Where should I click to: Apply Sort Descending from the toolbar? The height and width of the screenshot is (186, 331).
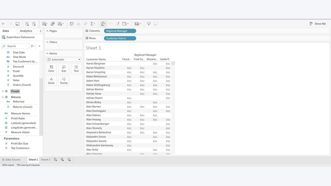[x=86, y=24]
